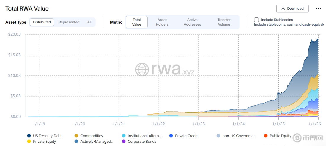Enable the Include Stablecoins checkbox
The image size is (326, 146).
(x=256, y=20)
